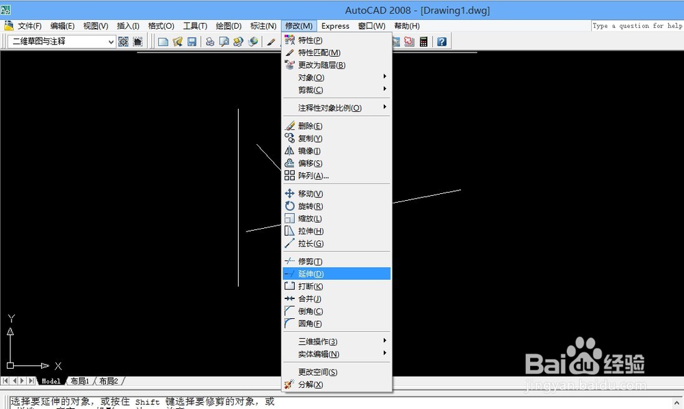Open the workspace settings gear icon
Screen dimensions: 684x409
(x=123, y=42)
